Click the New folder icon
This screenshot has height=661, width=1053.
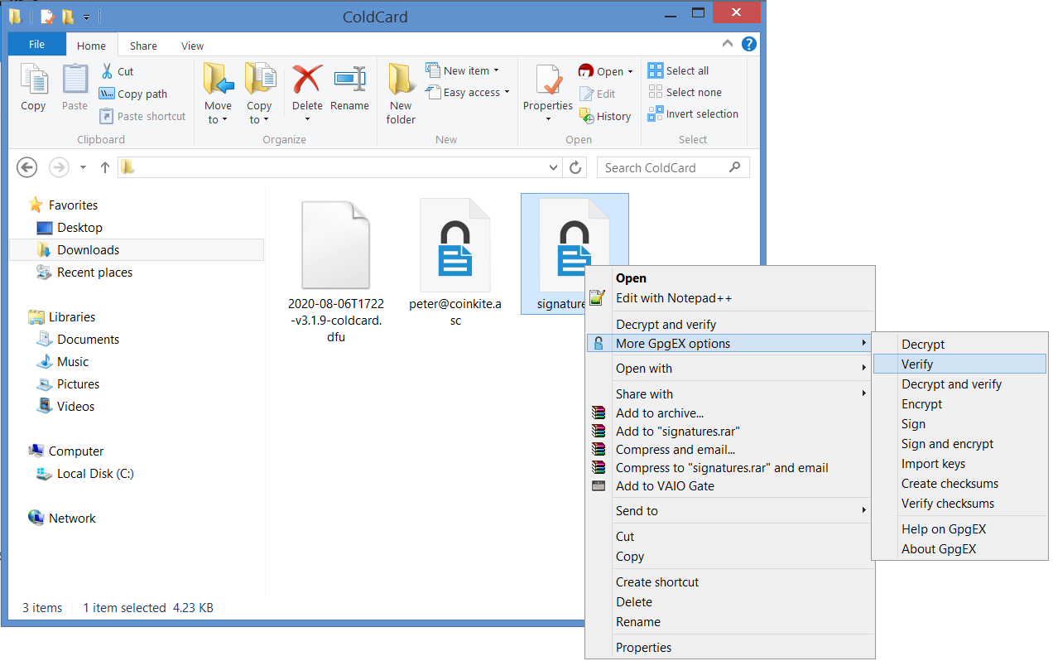[x=401, y=80]
